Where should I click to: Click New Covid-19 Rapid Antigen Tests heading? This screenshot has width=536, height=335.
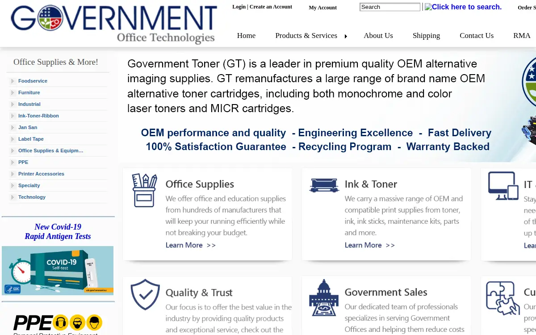pos(58,231)
